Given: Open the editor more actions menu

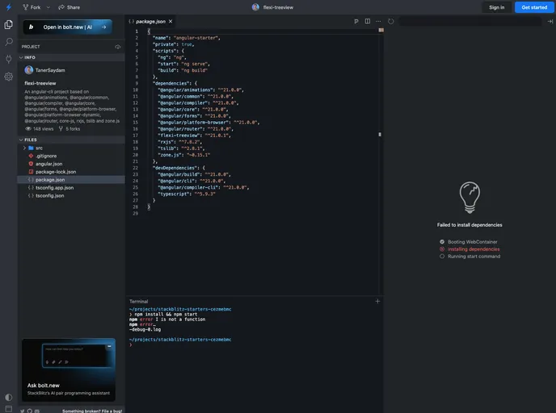Looking at the screenshot, I should click(x=377, y=21).
